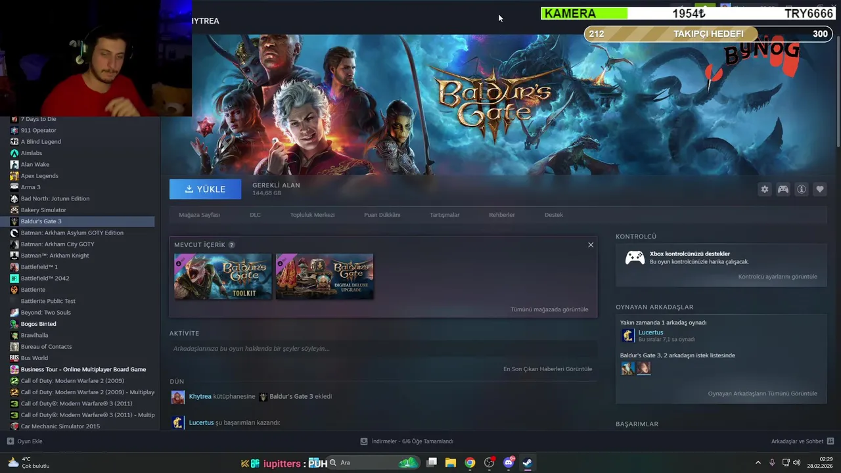Open game settings gear icon

click(x=765, y=189)
